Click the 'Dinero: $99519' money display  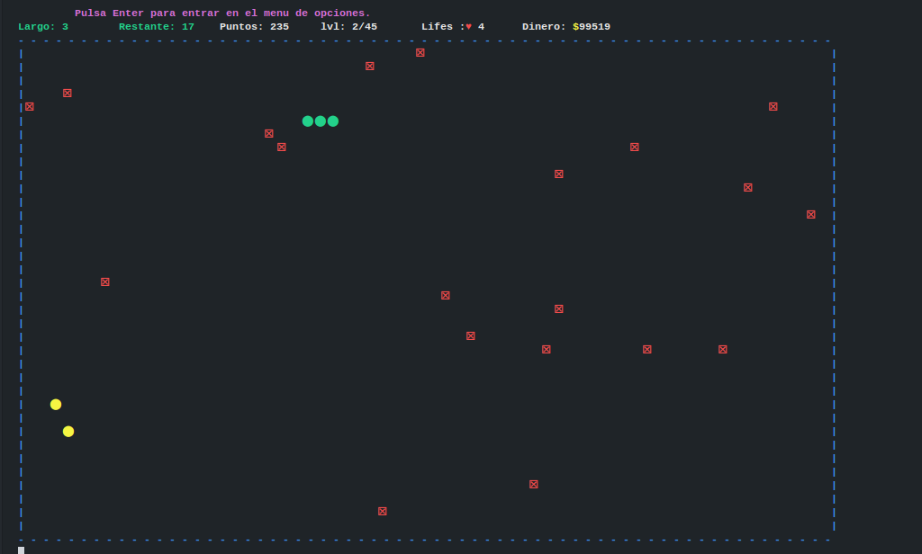(x=566, y=26)
